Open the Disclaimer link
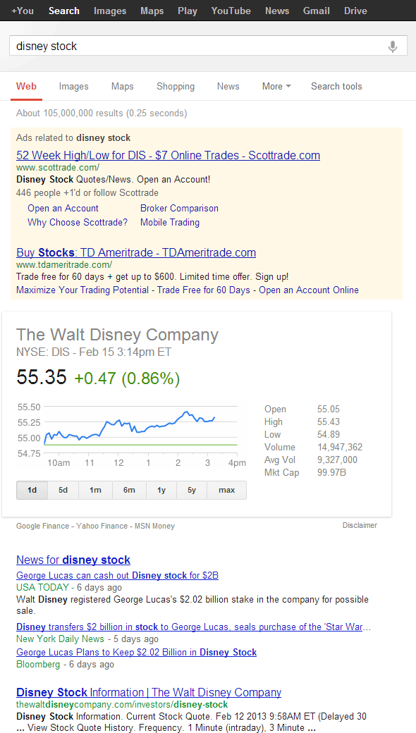The width and height of the screenshot is (416, 733). [x=360, y=525]
